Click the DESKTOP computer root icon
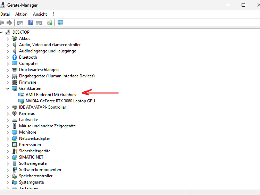The height and width of the screenshot is (195, 260). coord(8,32)
